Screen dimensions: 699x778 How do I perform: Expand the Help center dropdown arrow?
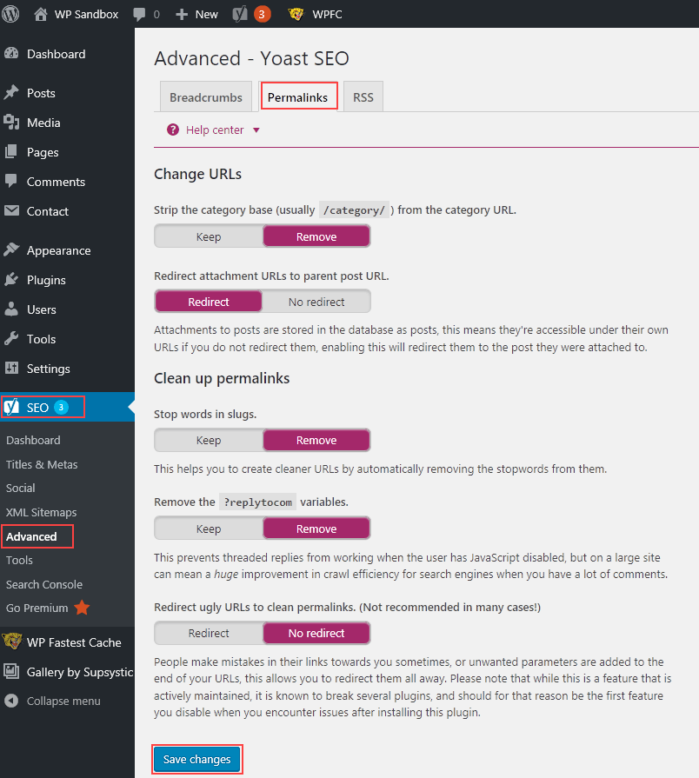point(256,130)
